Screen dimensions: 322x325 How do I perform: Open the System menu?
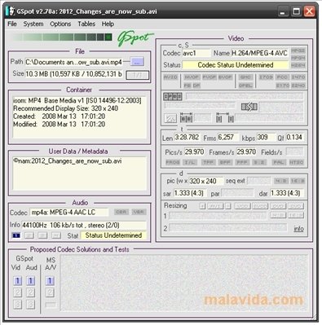pos(33,24)
